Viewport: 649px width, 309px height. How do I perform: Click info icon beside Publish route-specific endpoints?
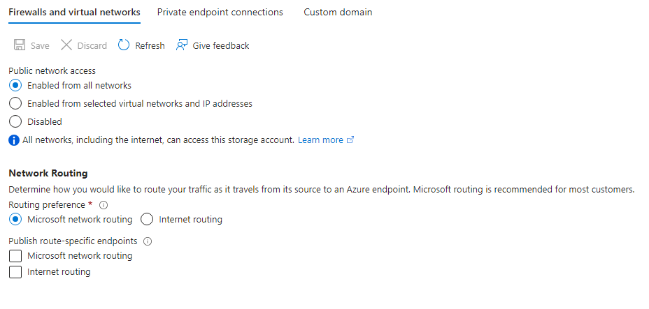click(x=148, y=241)
